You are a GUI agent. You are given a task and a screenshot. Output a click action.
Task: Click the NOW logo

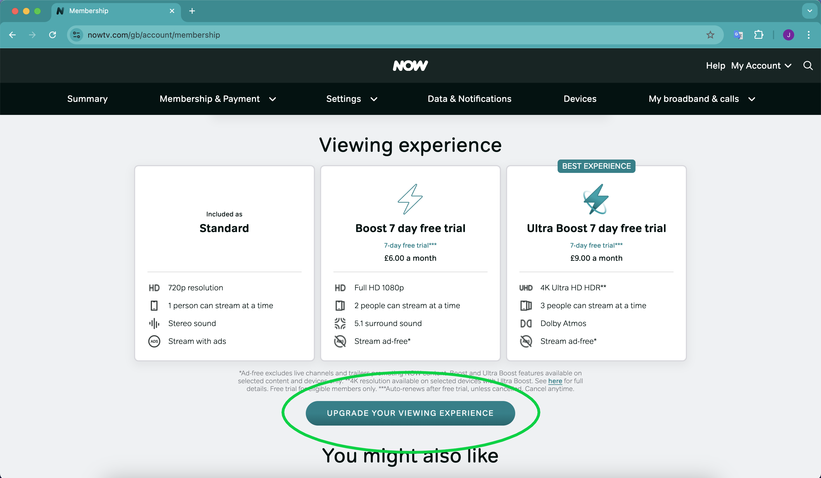[410, 66]
